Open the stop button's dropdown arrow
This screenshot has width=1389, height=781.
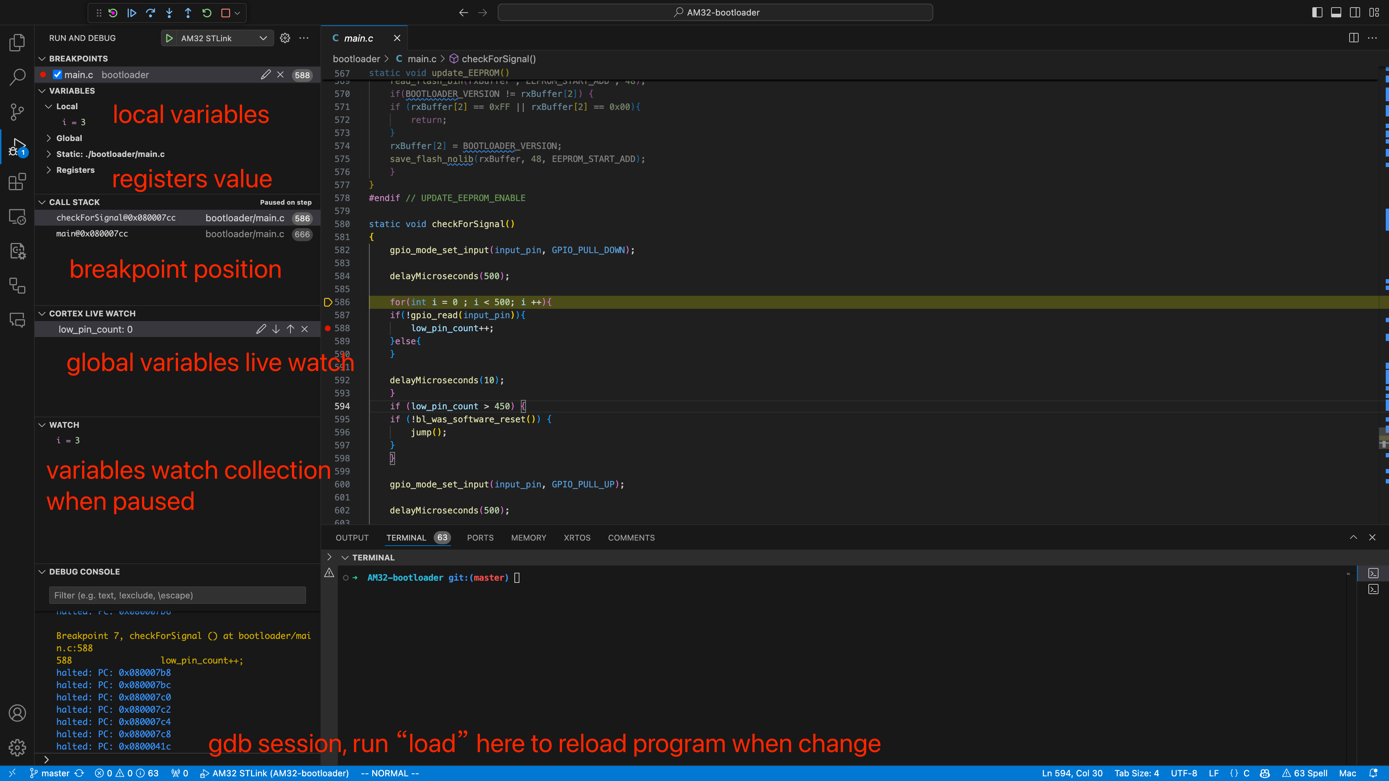click(x=237, y=13)
